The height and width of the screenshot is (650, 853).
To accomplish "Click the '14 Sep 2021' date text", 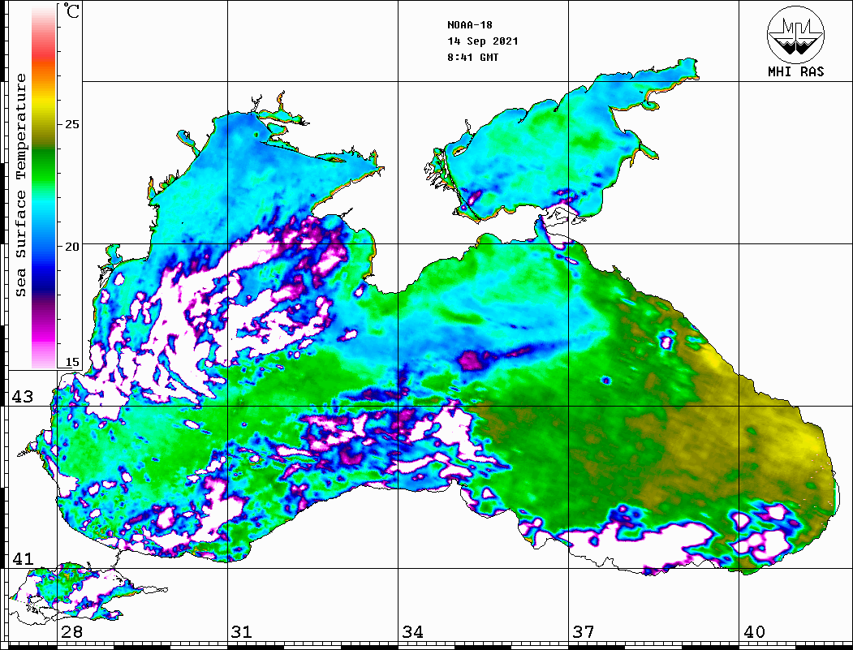I will coord(483,41).
